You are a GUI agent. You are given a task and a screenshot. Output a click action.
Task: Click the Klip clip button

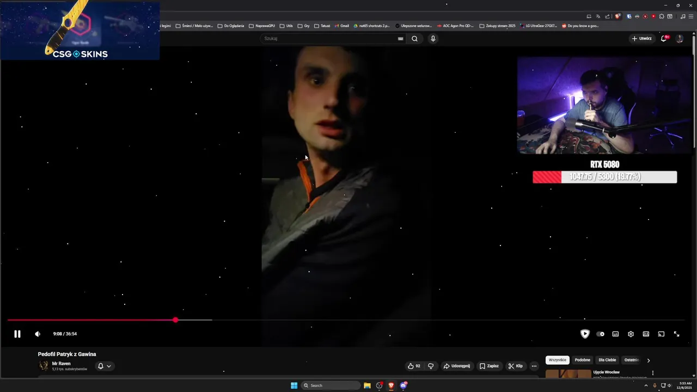click(x=515, y=366)
